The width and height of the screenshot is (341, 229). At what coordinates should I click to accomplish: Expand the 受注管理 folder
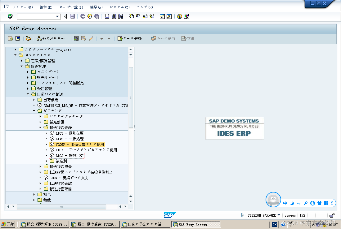[x=28, y=89]
